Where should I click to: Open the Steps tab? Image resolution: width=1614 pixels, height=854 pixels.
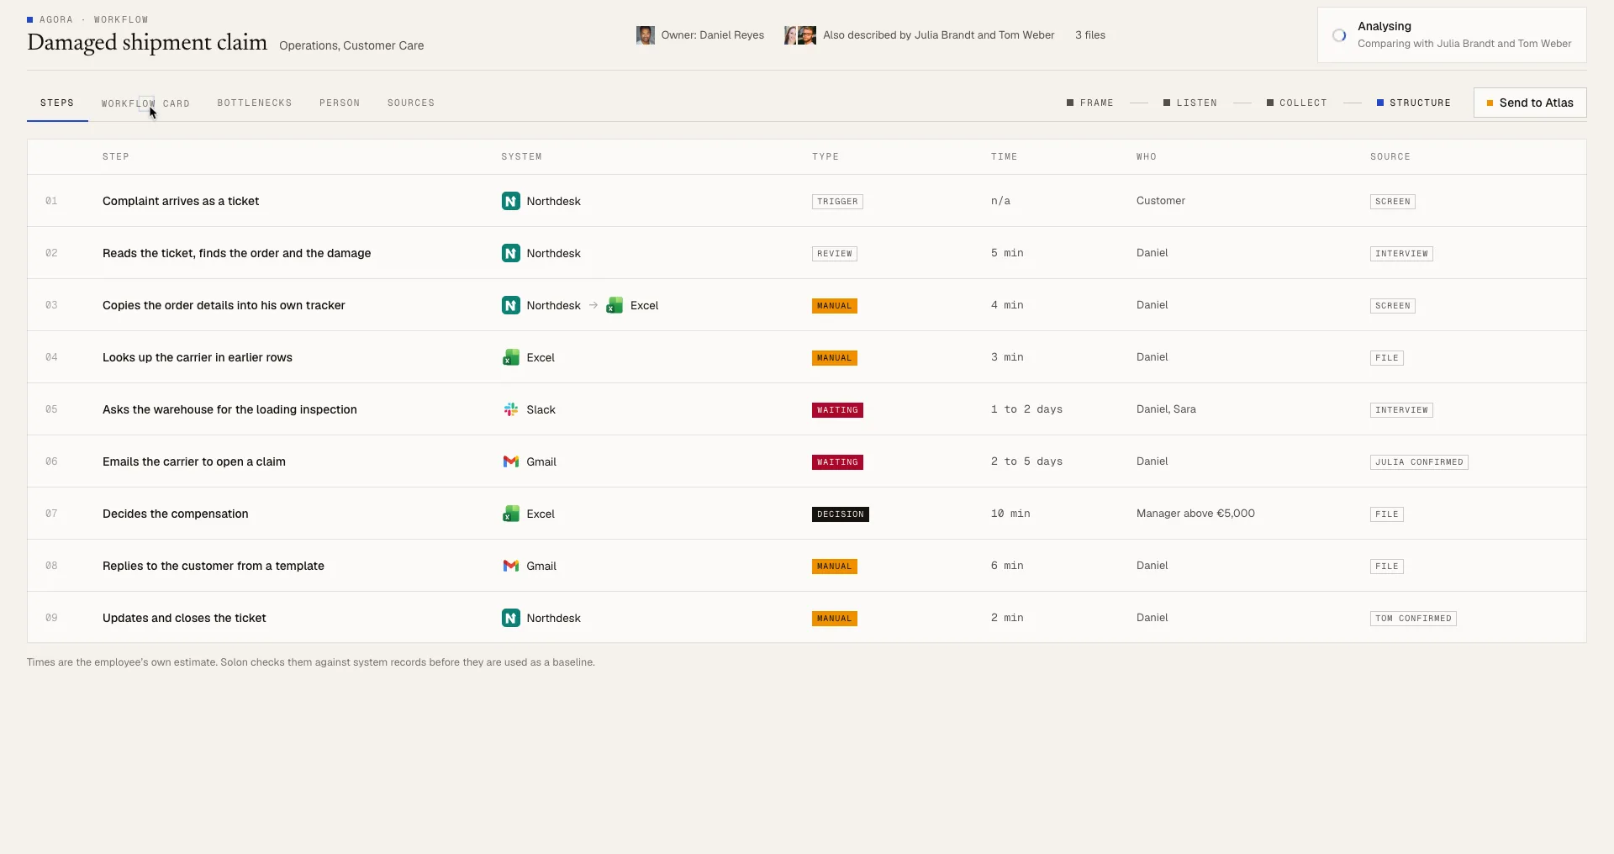57,103
